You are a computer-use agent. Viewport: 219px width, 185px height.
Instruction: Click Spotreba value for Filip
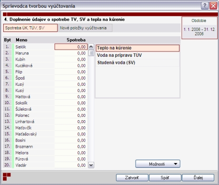tap(71, 72)
